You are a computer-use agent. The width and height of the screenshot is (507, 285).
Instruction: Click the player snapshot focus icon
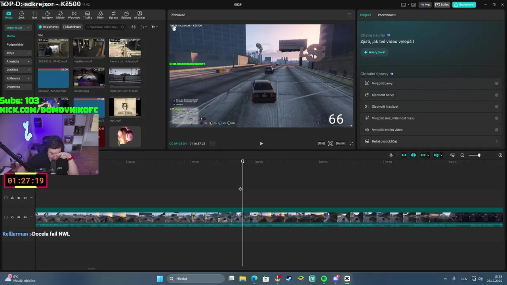pyautogui.click(x=330, y=144)
